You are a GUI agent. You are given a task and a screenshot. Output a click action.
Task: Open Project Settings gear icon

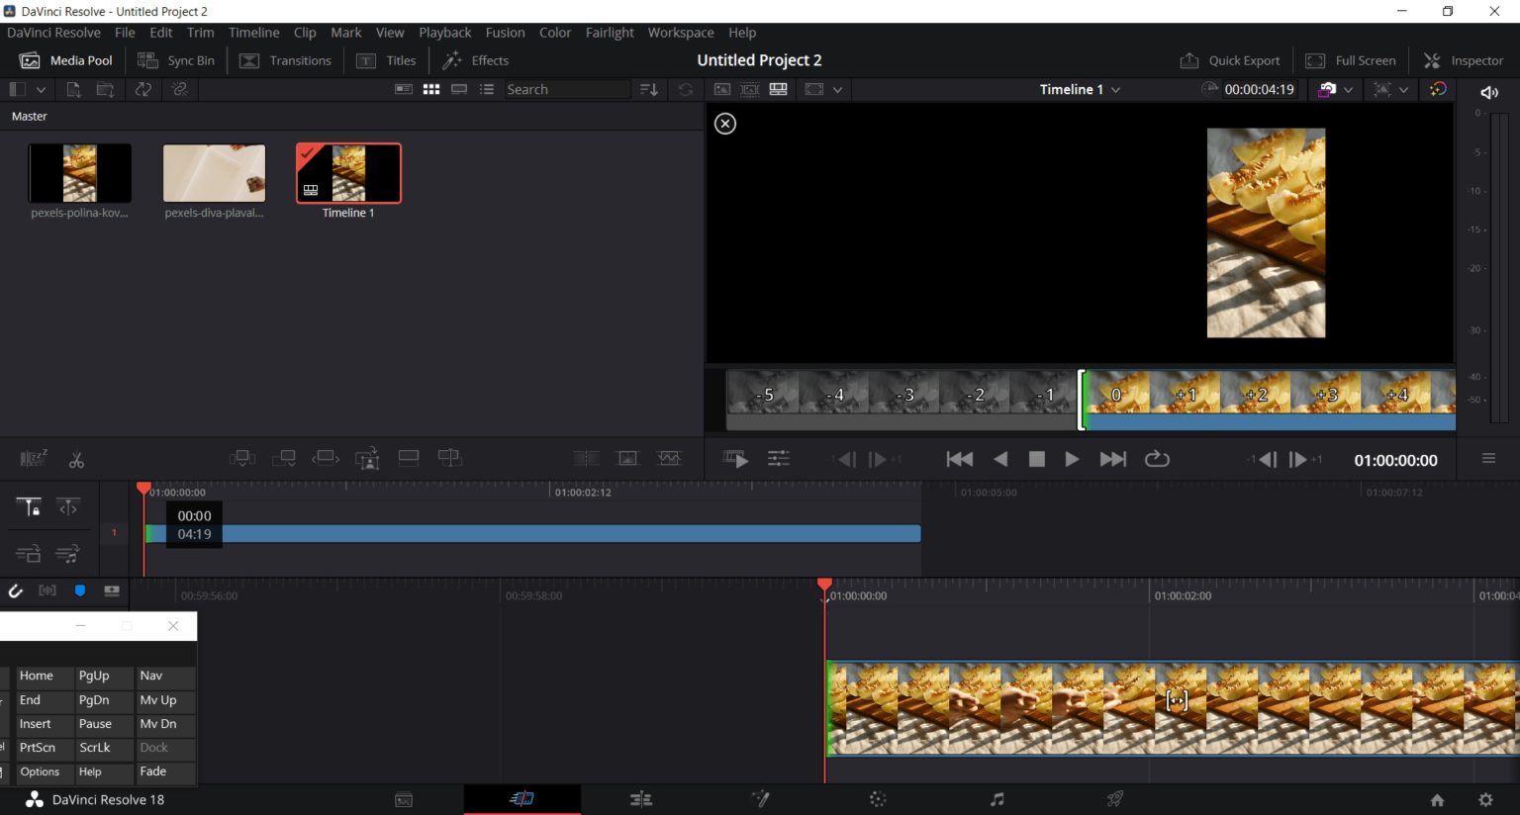1485,800
